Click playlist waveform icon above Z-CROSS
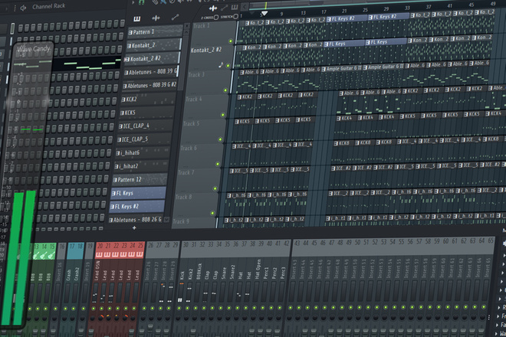 (x=213, y=8)
